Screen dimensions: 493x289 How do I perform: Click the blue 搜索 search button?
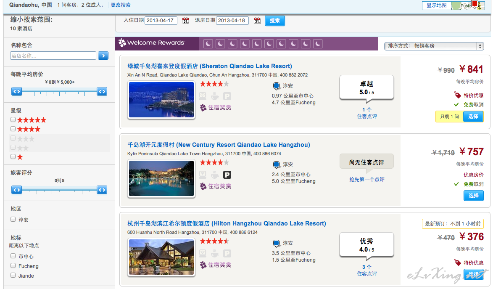(x=275, y=21)
